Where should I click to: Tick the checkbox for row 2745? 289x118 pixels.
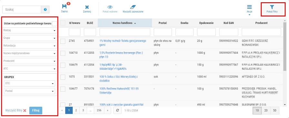[63, 41]
